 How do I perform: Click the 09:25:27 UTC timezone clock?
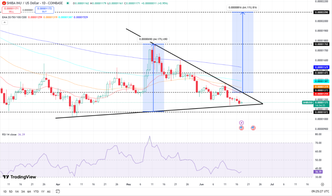click(320, 192)
